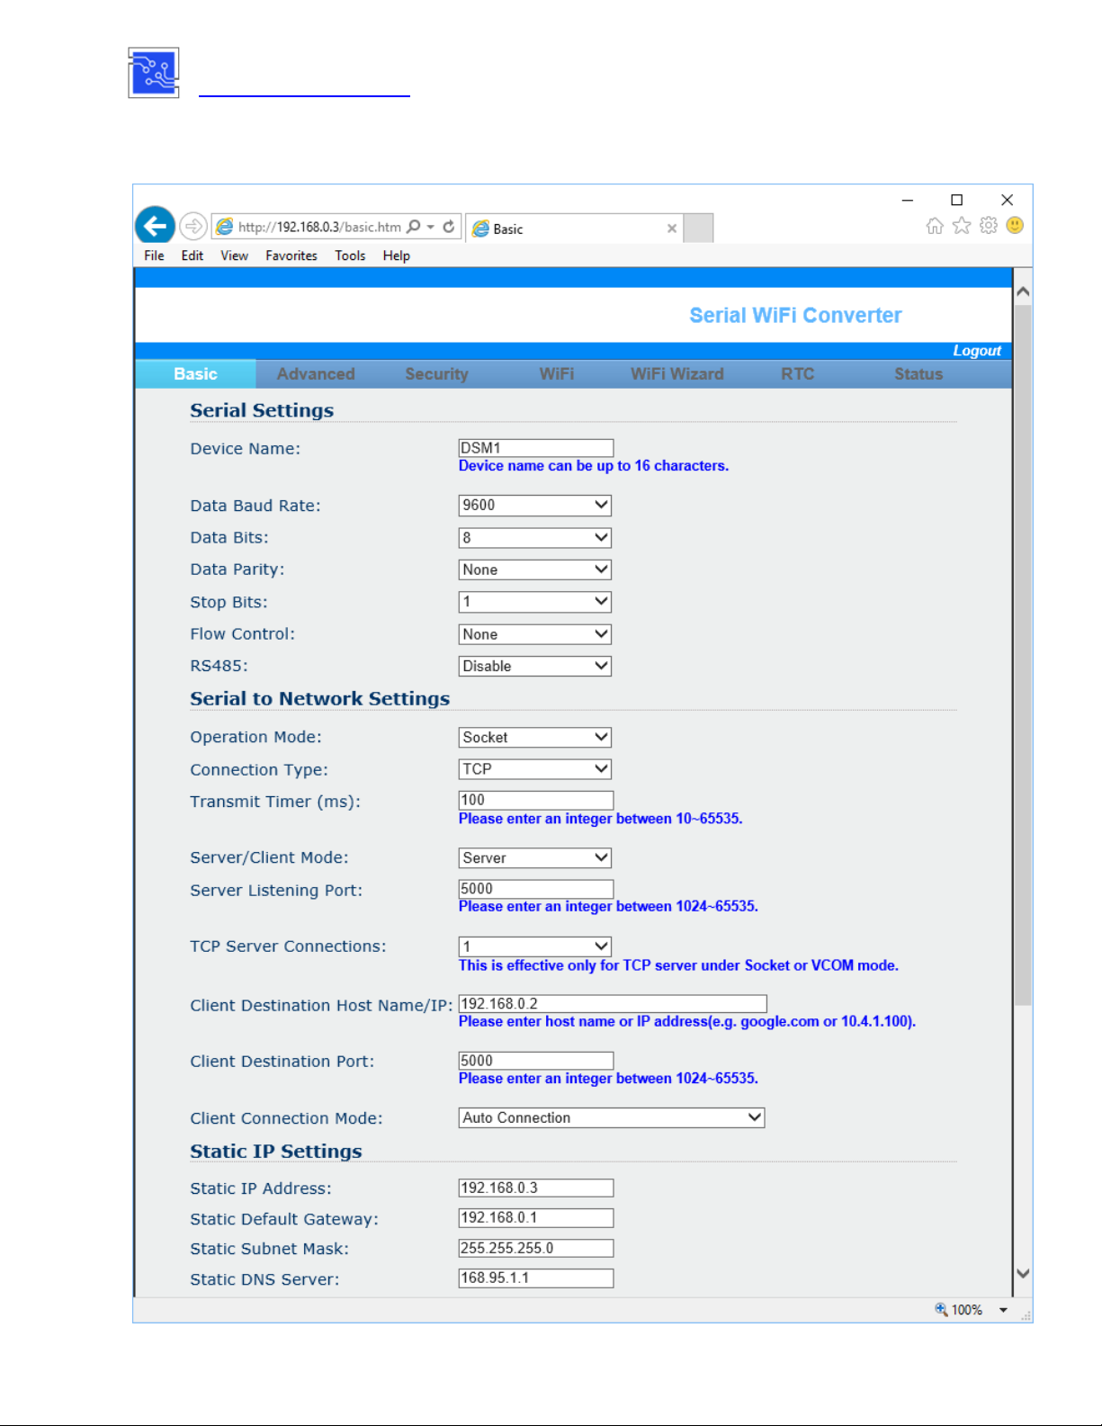Switch to the Advanced tab
Screen dimensions: 1102x1426
(316, 374)
